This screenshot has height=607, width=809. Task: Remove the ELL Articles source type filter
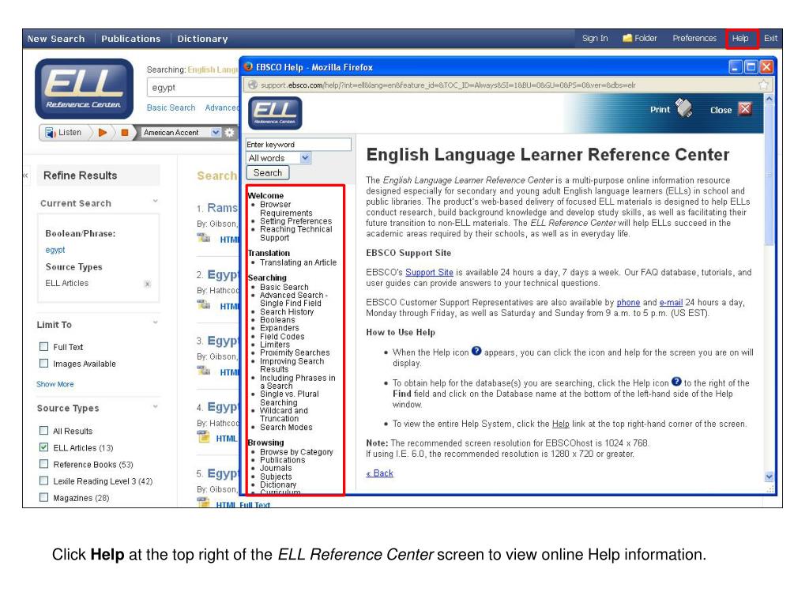[148, 284]
